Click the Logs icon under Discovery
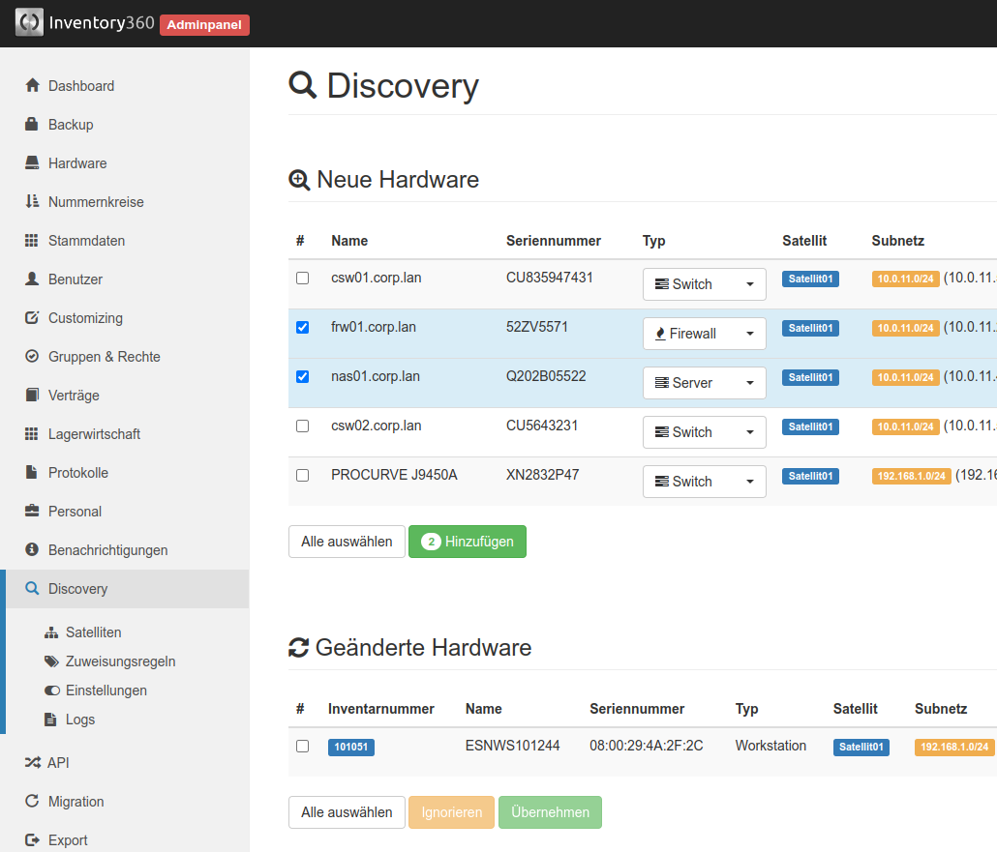 coord(52,719)
